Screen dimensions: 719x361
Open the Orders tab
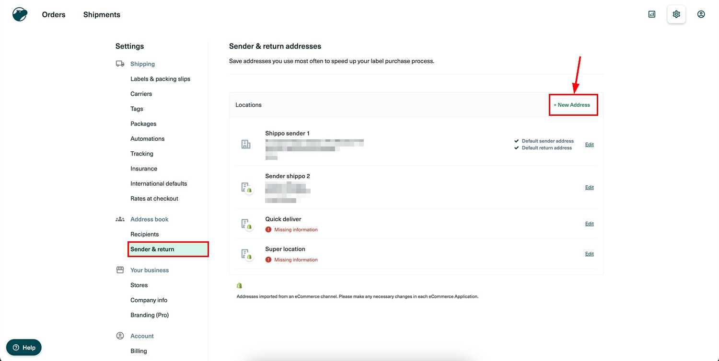tap(54, 14)
